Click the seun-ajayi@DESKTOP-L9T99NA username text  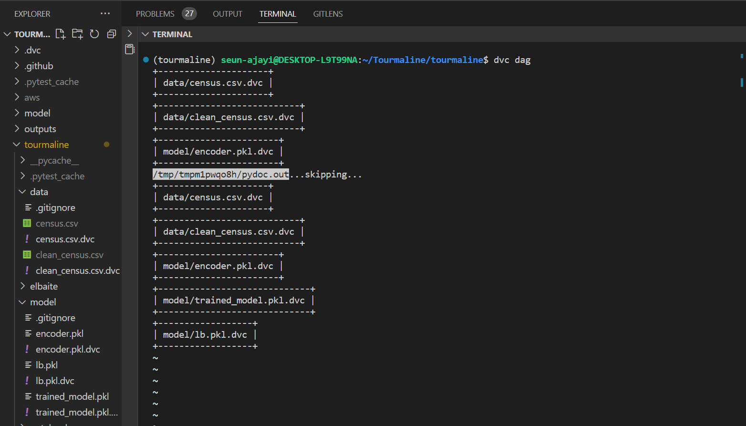pos(289,60)
